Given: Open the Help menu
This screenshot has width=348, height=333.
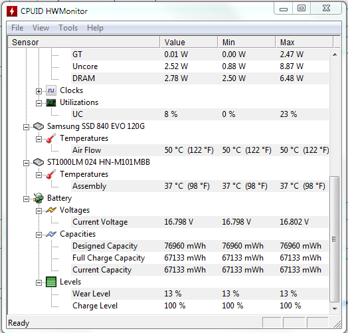Looking at the screenshot, I should [x=95, y=28].
